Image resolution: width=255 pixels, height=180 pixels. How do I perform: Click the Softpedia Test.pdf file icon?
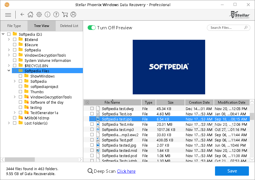tap(98, 140)
